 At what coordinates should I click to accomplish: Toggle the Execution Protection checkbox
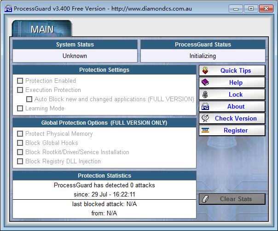coord(20,90)
